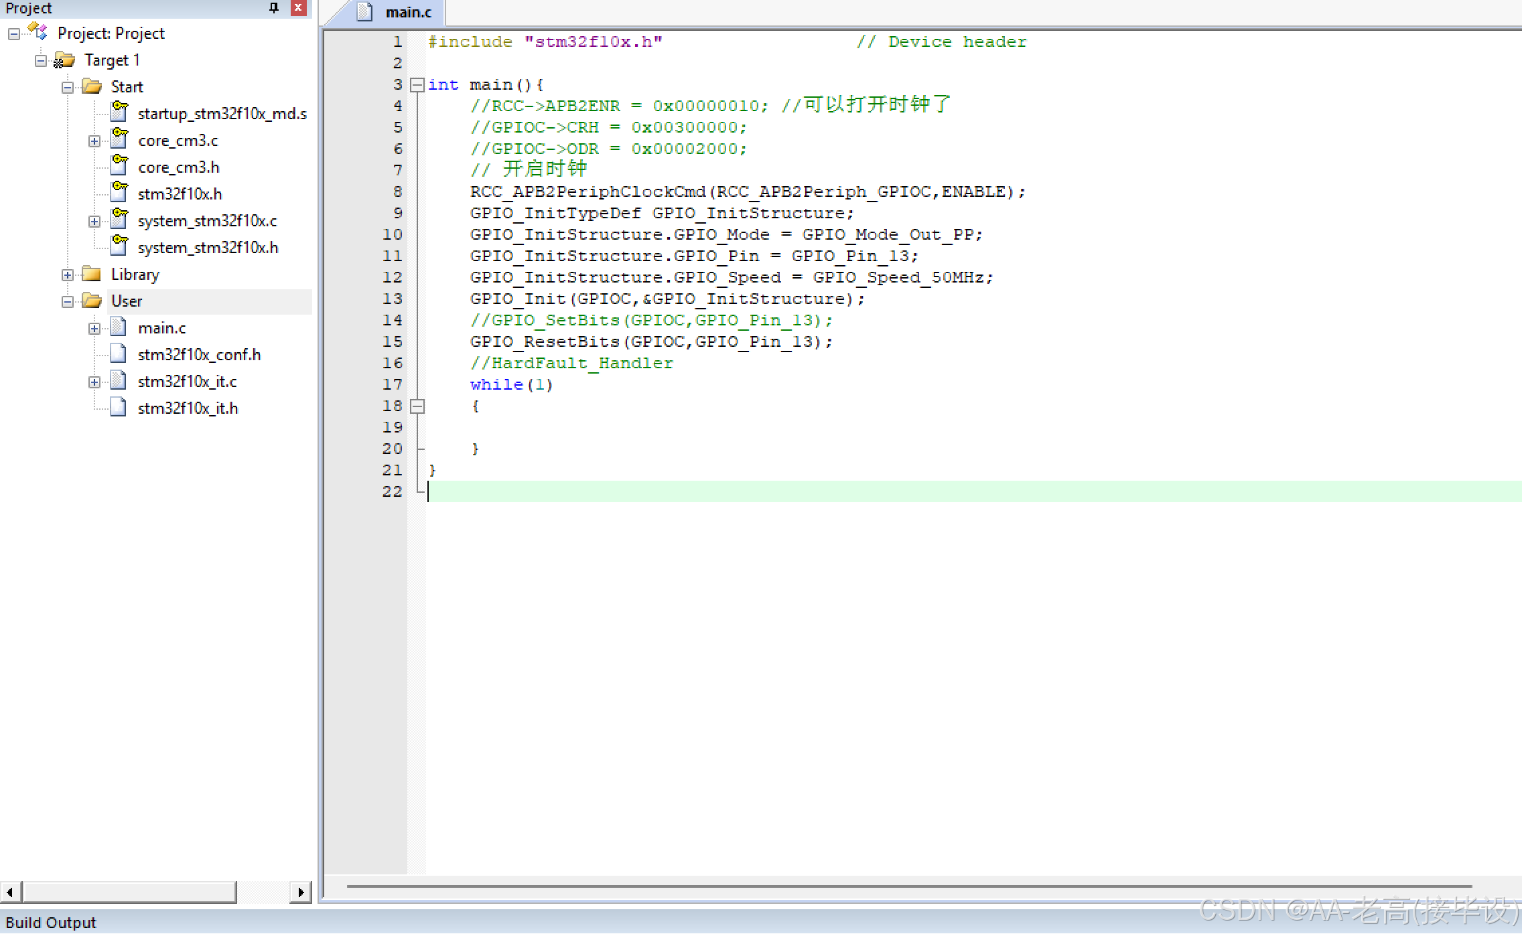Place cursor on RCC_APB2PeriphClockCmd line

[748, 192]
